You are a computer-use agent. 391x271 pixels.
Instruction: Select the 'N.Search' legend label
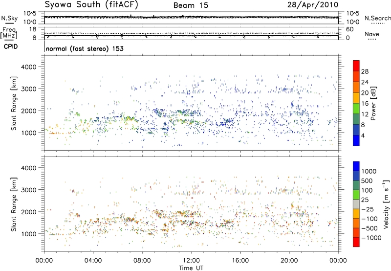[377, 18]
